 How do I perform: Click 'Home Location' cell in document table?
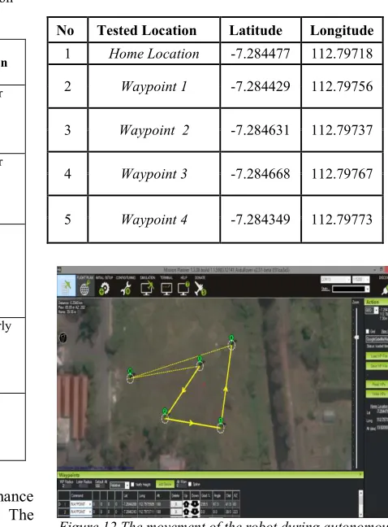(x=154, y=54)
